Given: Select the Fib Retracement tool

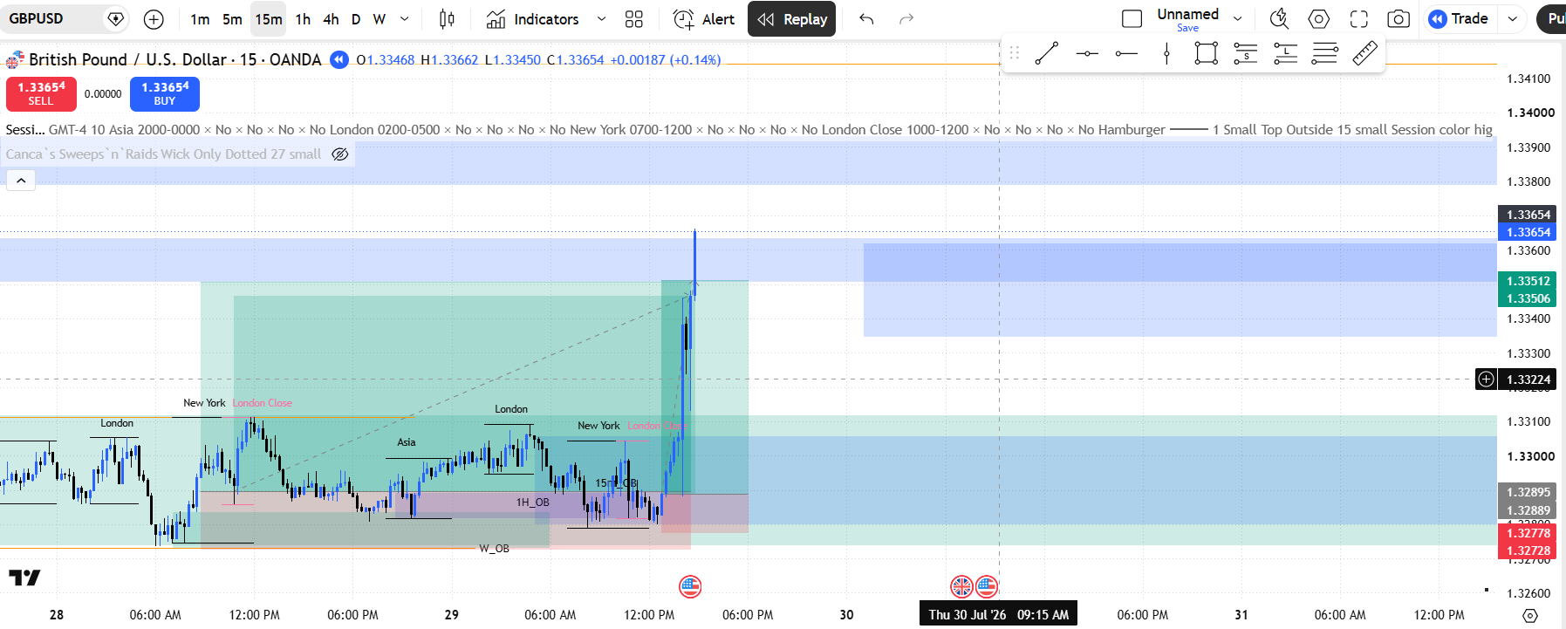Looking at the screenshot, I should coord(1325,53).
